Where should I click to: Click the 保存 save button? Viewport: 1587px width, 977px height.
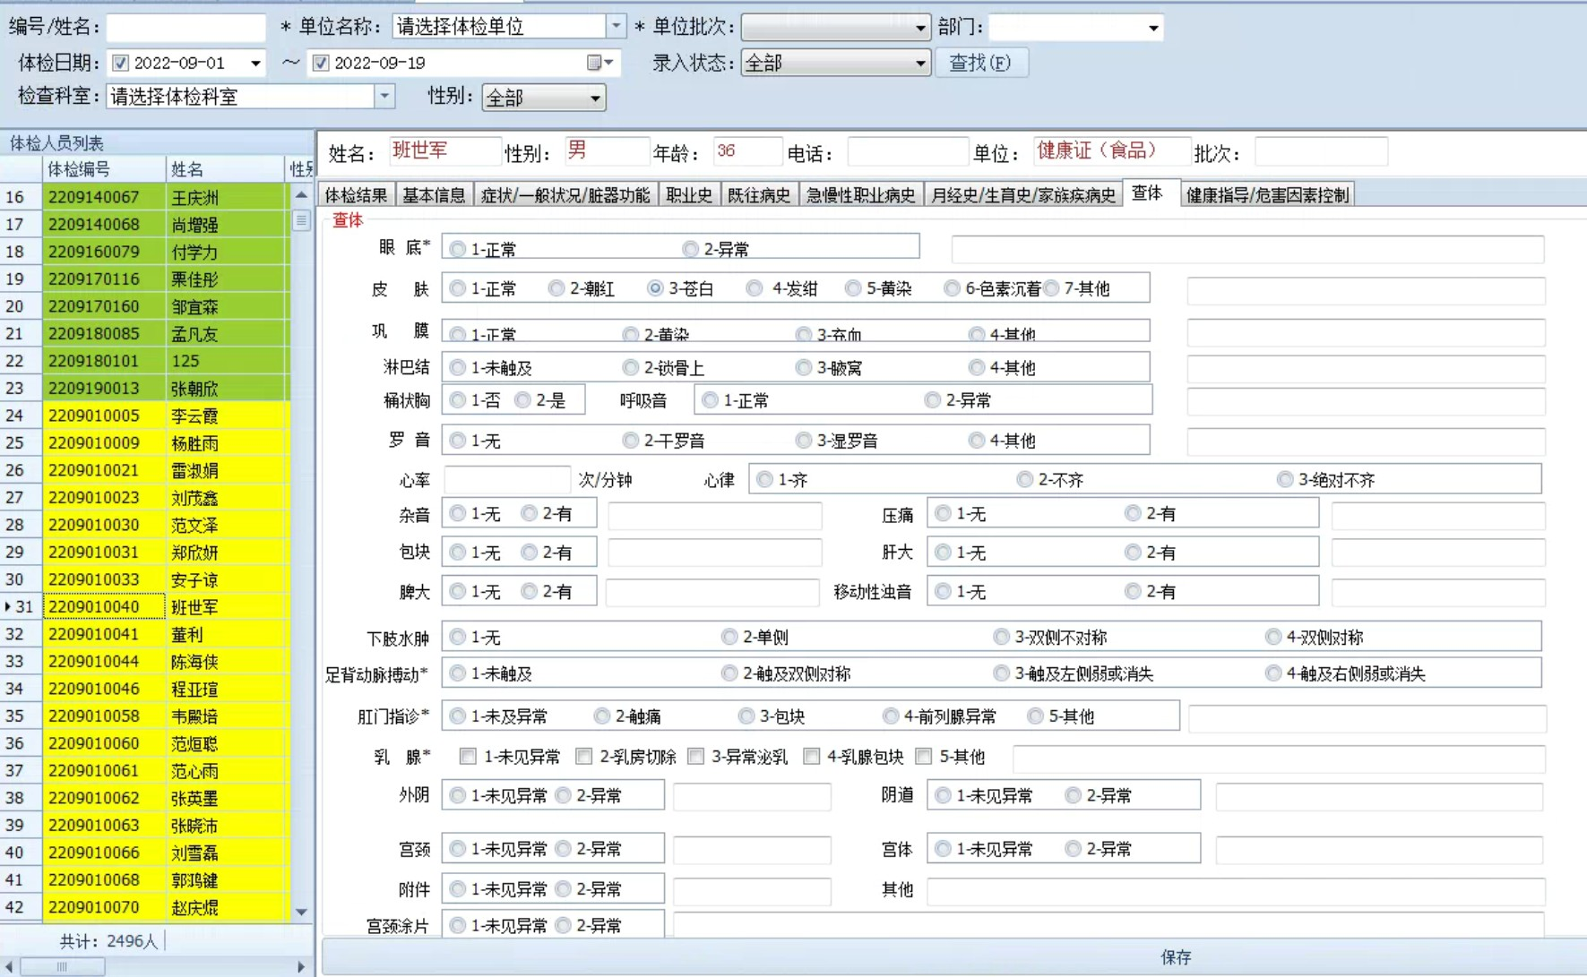pyautogui.click(x=1175, y=956)
